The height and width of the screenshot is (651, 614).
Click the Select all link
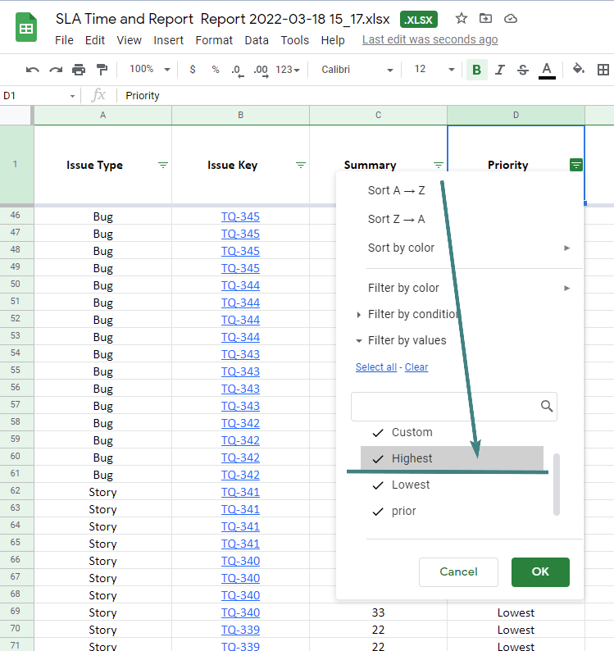click(x=375, y=367)
